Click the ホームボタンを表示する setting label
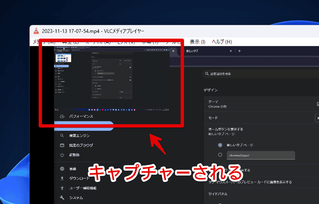The height and width of the screenshot is (204, 319). (226, 129)
